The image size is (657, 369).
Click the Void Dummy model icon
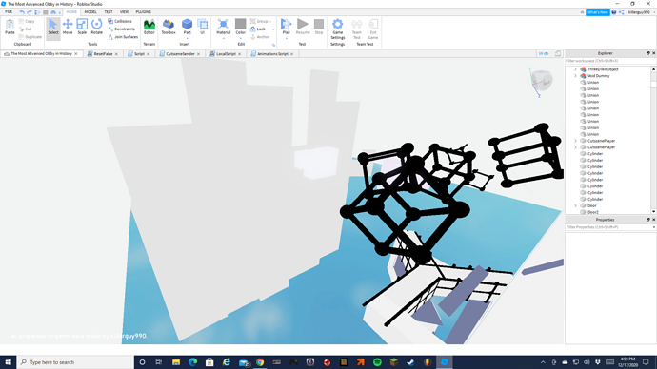[x=583, y=76]
